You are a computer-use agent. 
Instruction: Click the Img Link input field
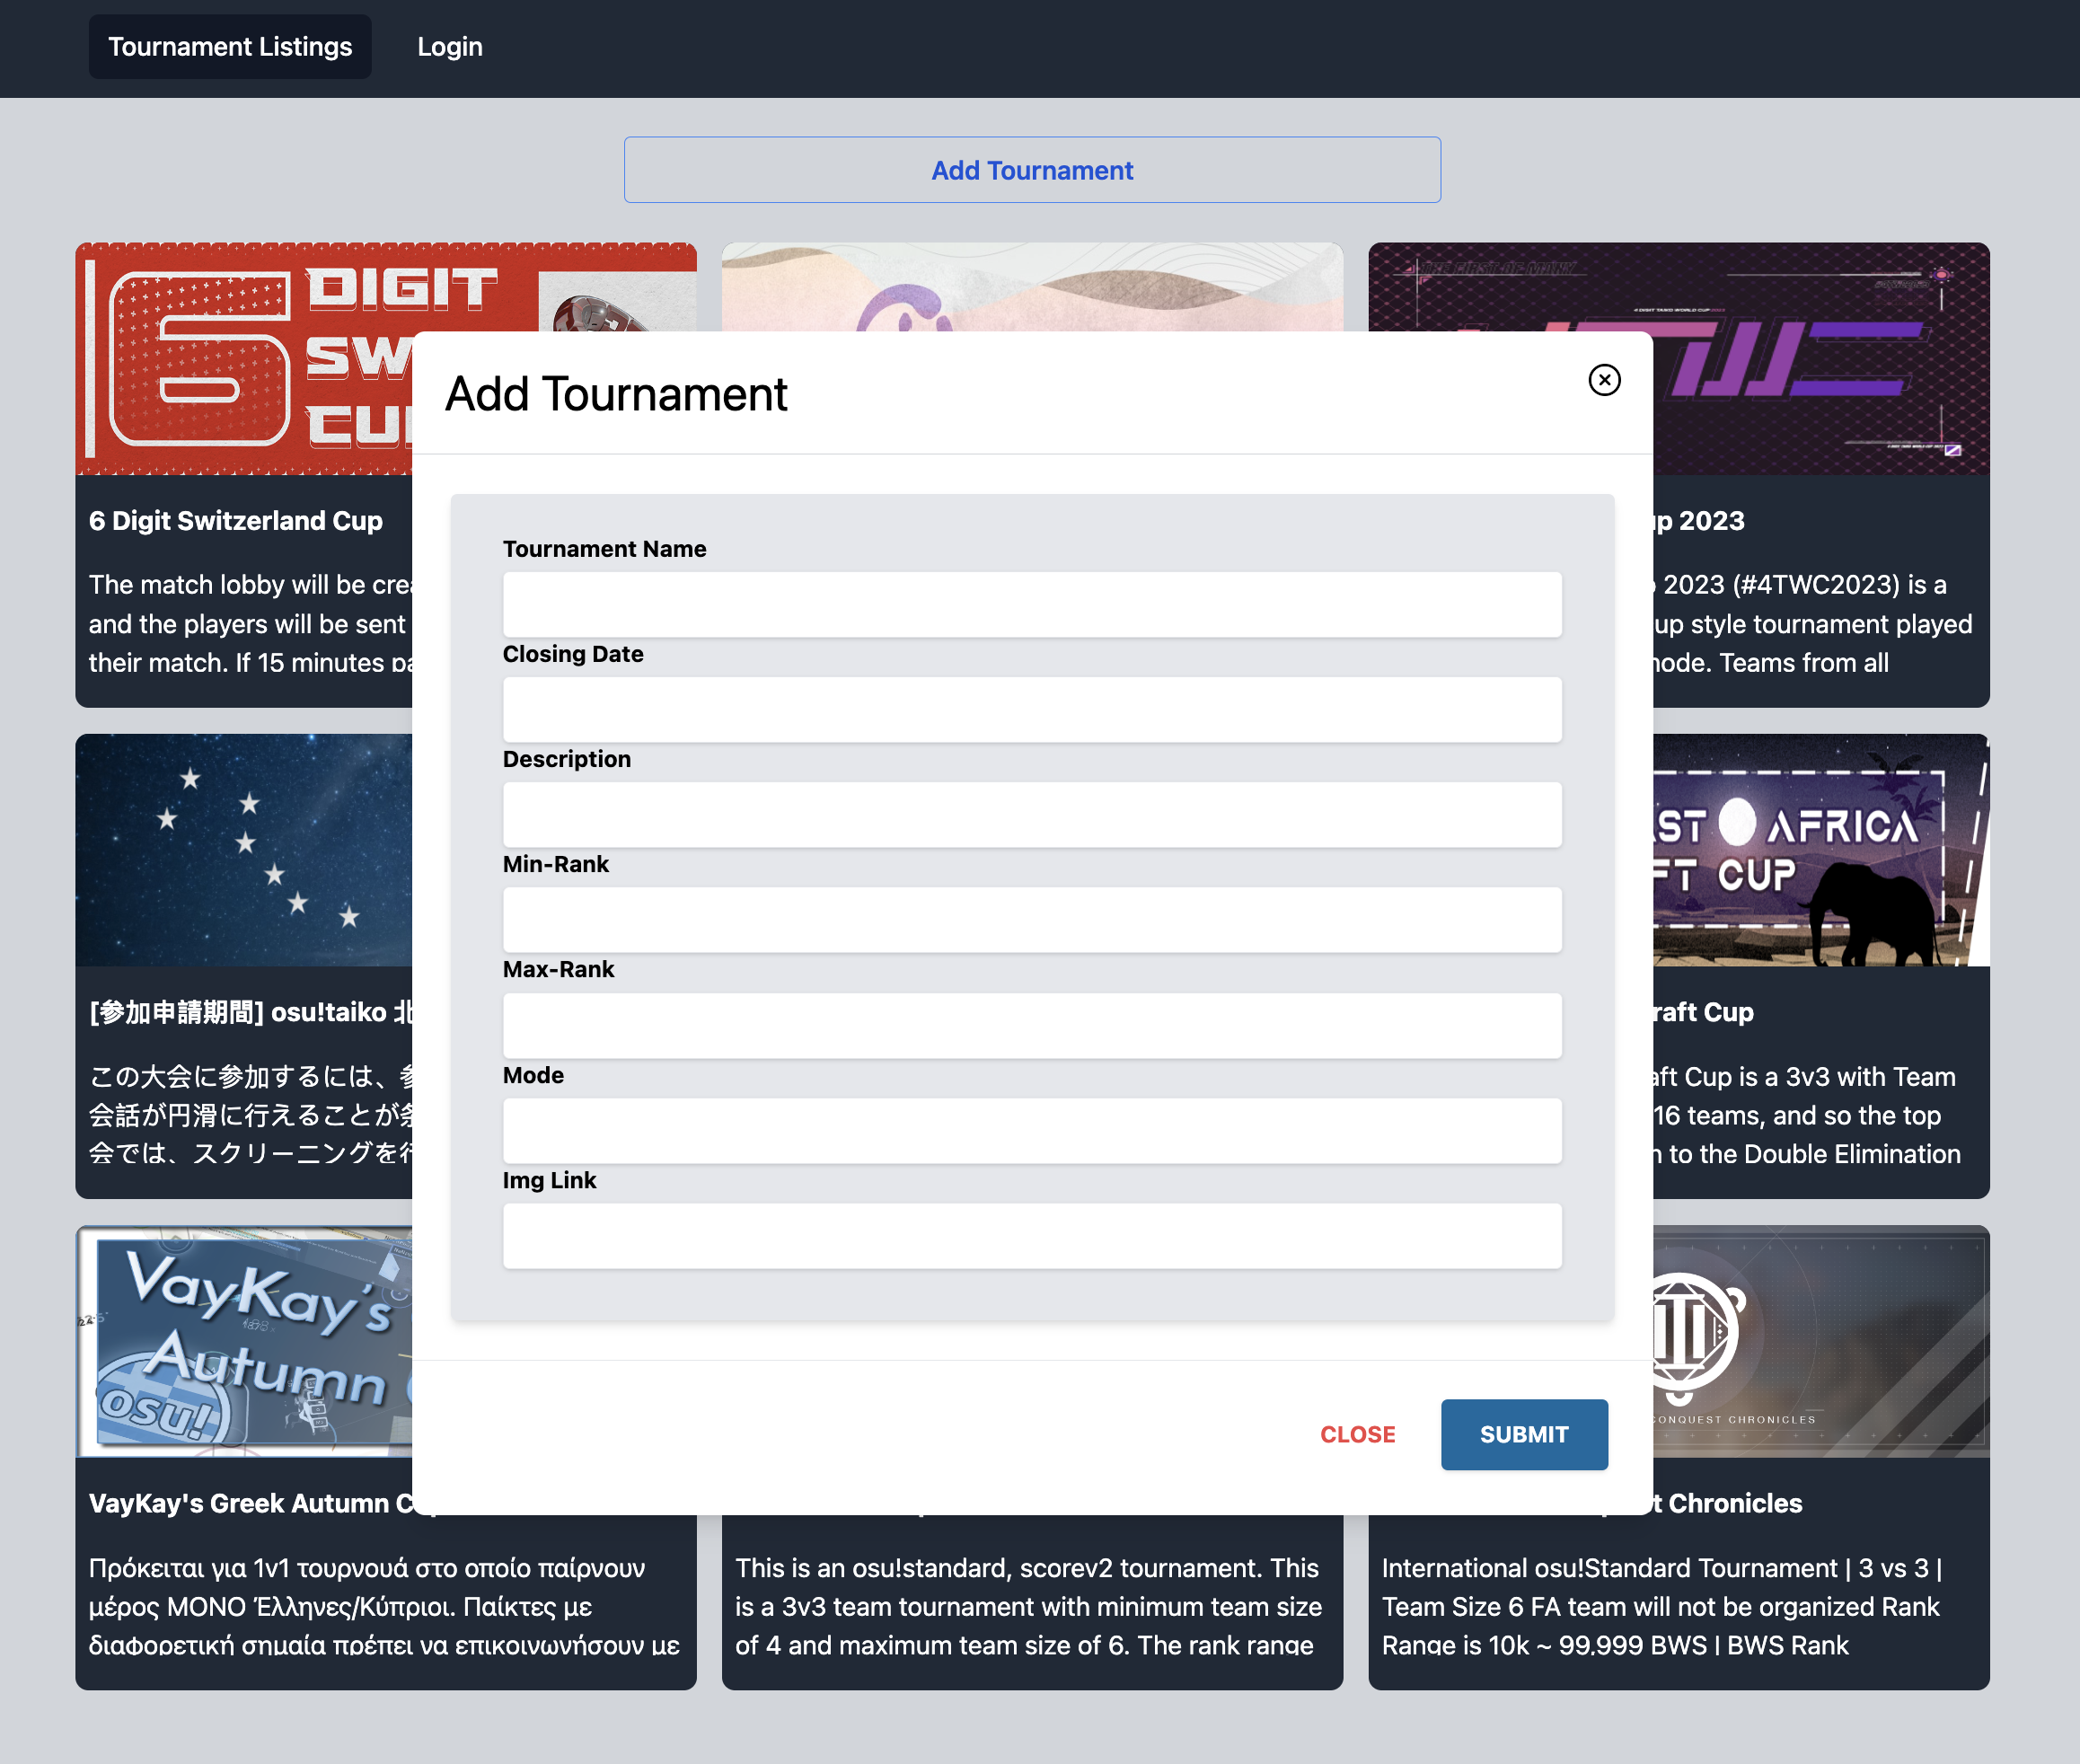point(1031,1236)
